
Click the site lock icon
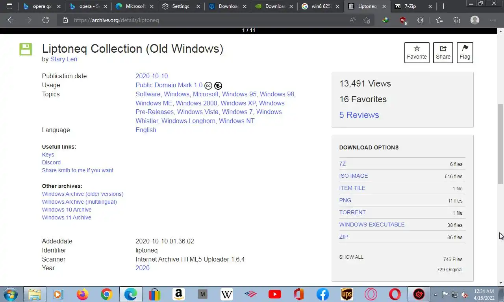(65, 20)
